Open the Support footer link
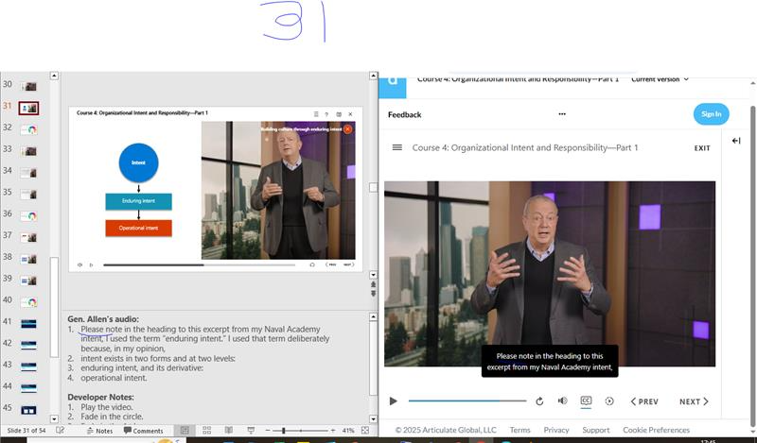The image size is (757, 443). (596, 430)
